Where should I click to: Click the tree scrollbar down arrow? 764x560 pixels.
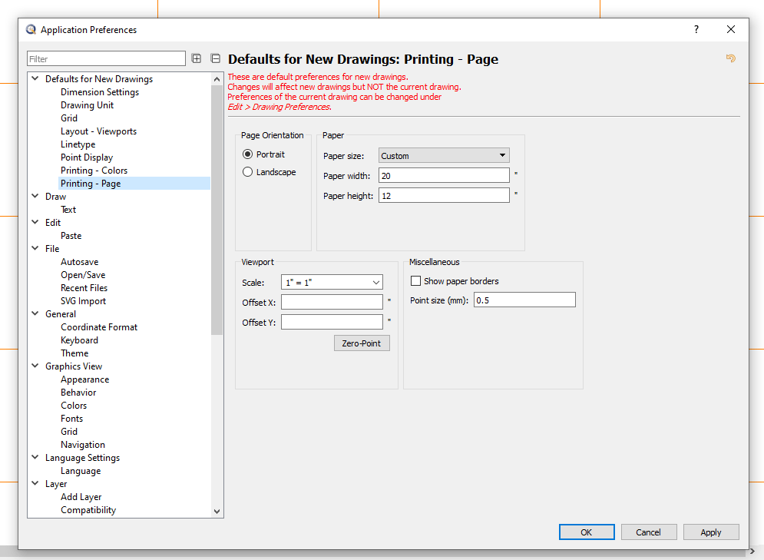(x=217, y=511)
